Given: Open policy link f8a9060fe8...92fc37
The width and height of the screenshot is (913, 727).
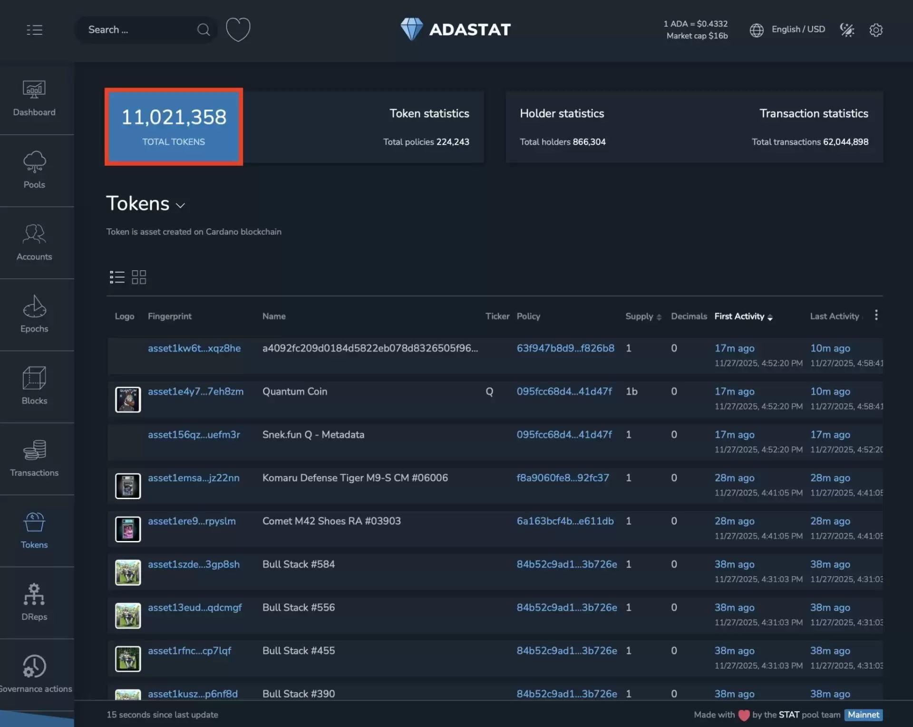Looking at the screenshot, I should [x=563, y=478].
